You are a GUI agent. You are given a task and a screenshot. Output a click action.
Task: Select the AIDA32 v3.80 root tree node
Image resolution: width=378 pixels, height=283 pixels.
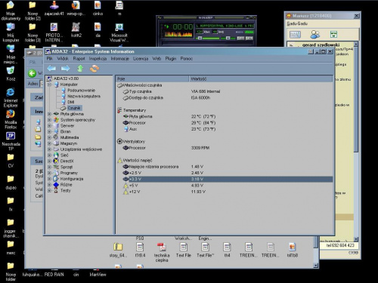(x=66, y=78)
